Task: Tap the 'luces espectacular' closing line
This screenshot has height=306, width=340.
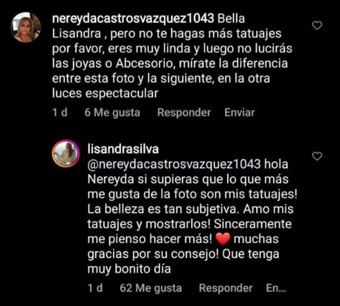Action: point(105,93)
